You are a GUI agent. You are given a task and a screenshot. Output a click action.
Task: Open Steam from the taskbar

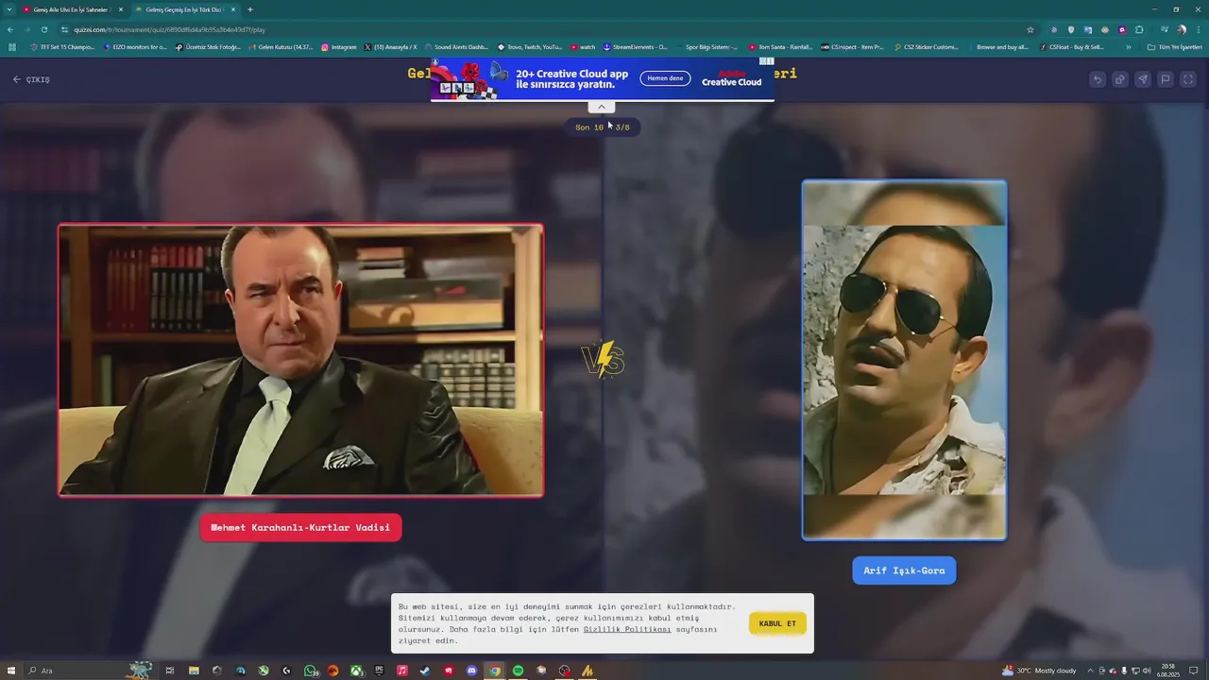pos(425,671)
